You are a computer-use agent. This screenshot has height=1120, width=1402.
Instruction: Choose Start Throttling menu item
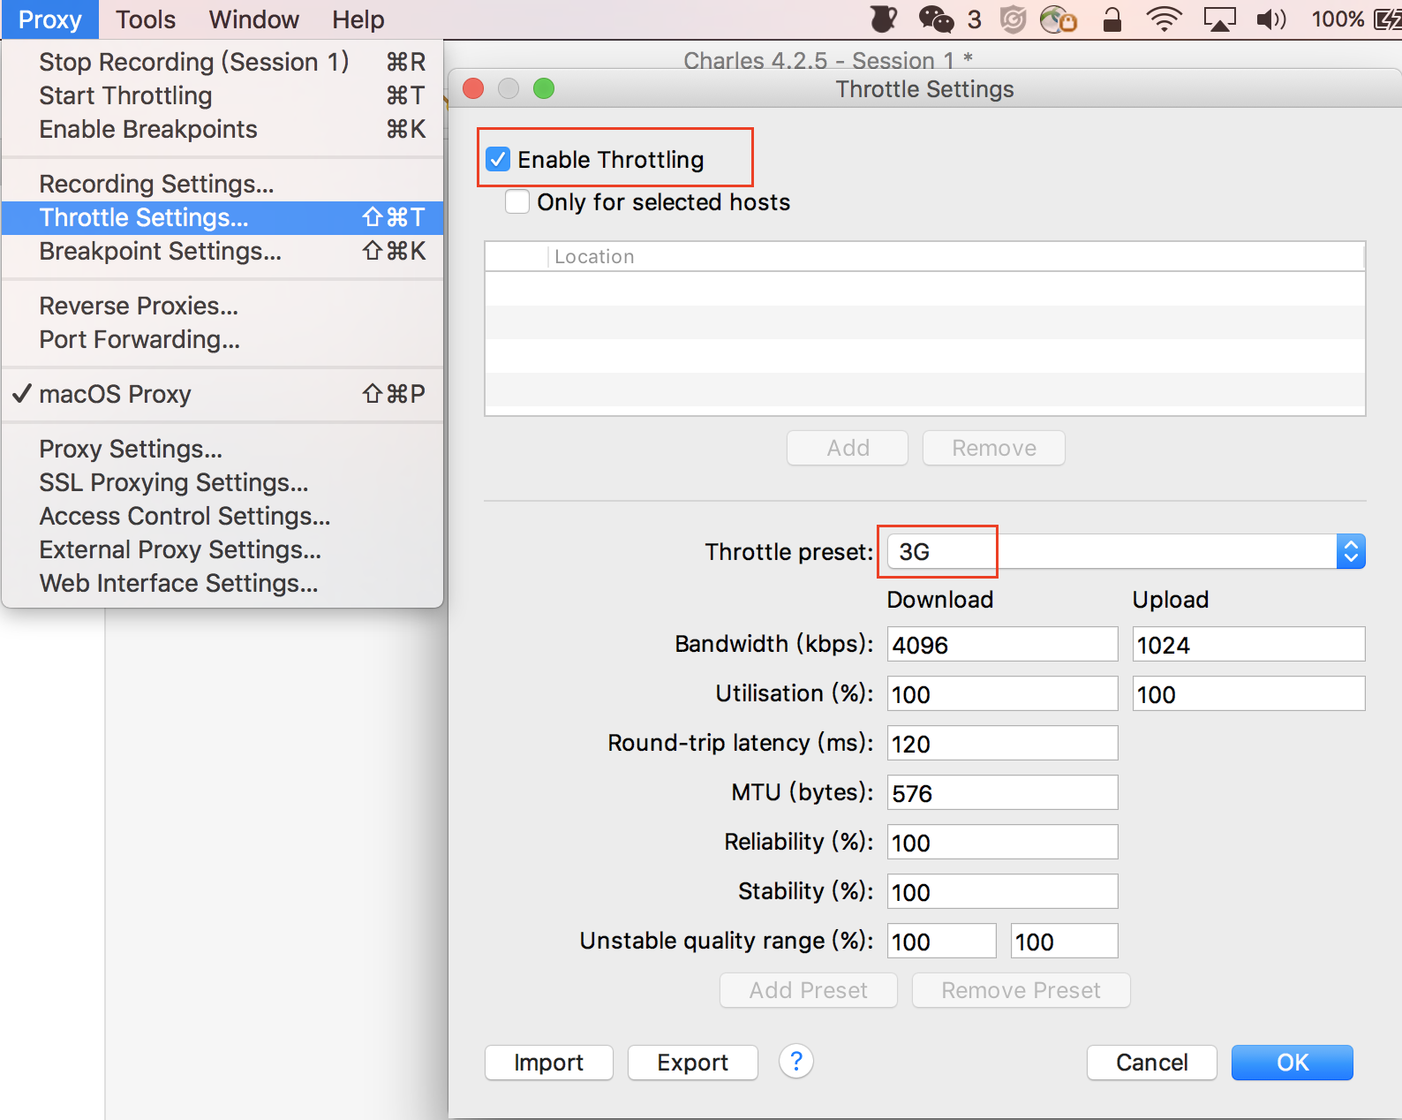(222, 95)
